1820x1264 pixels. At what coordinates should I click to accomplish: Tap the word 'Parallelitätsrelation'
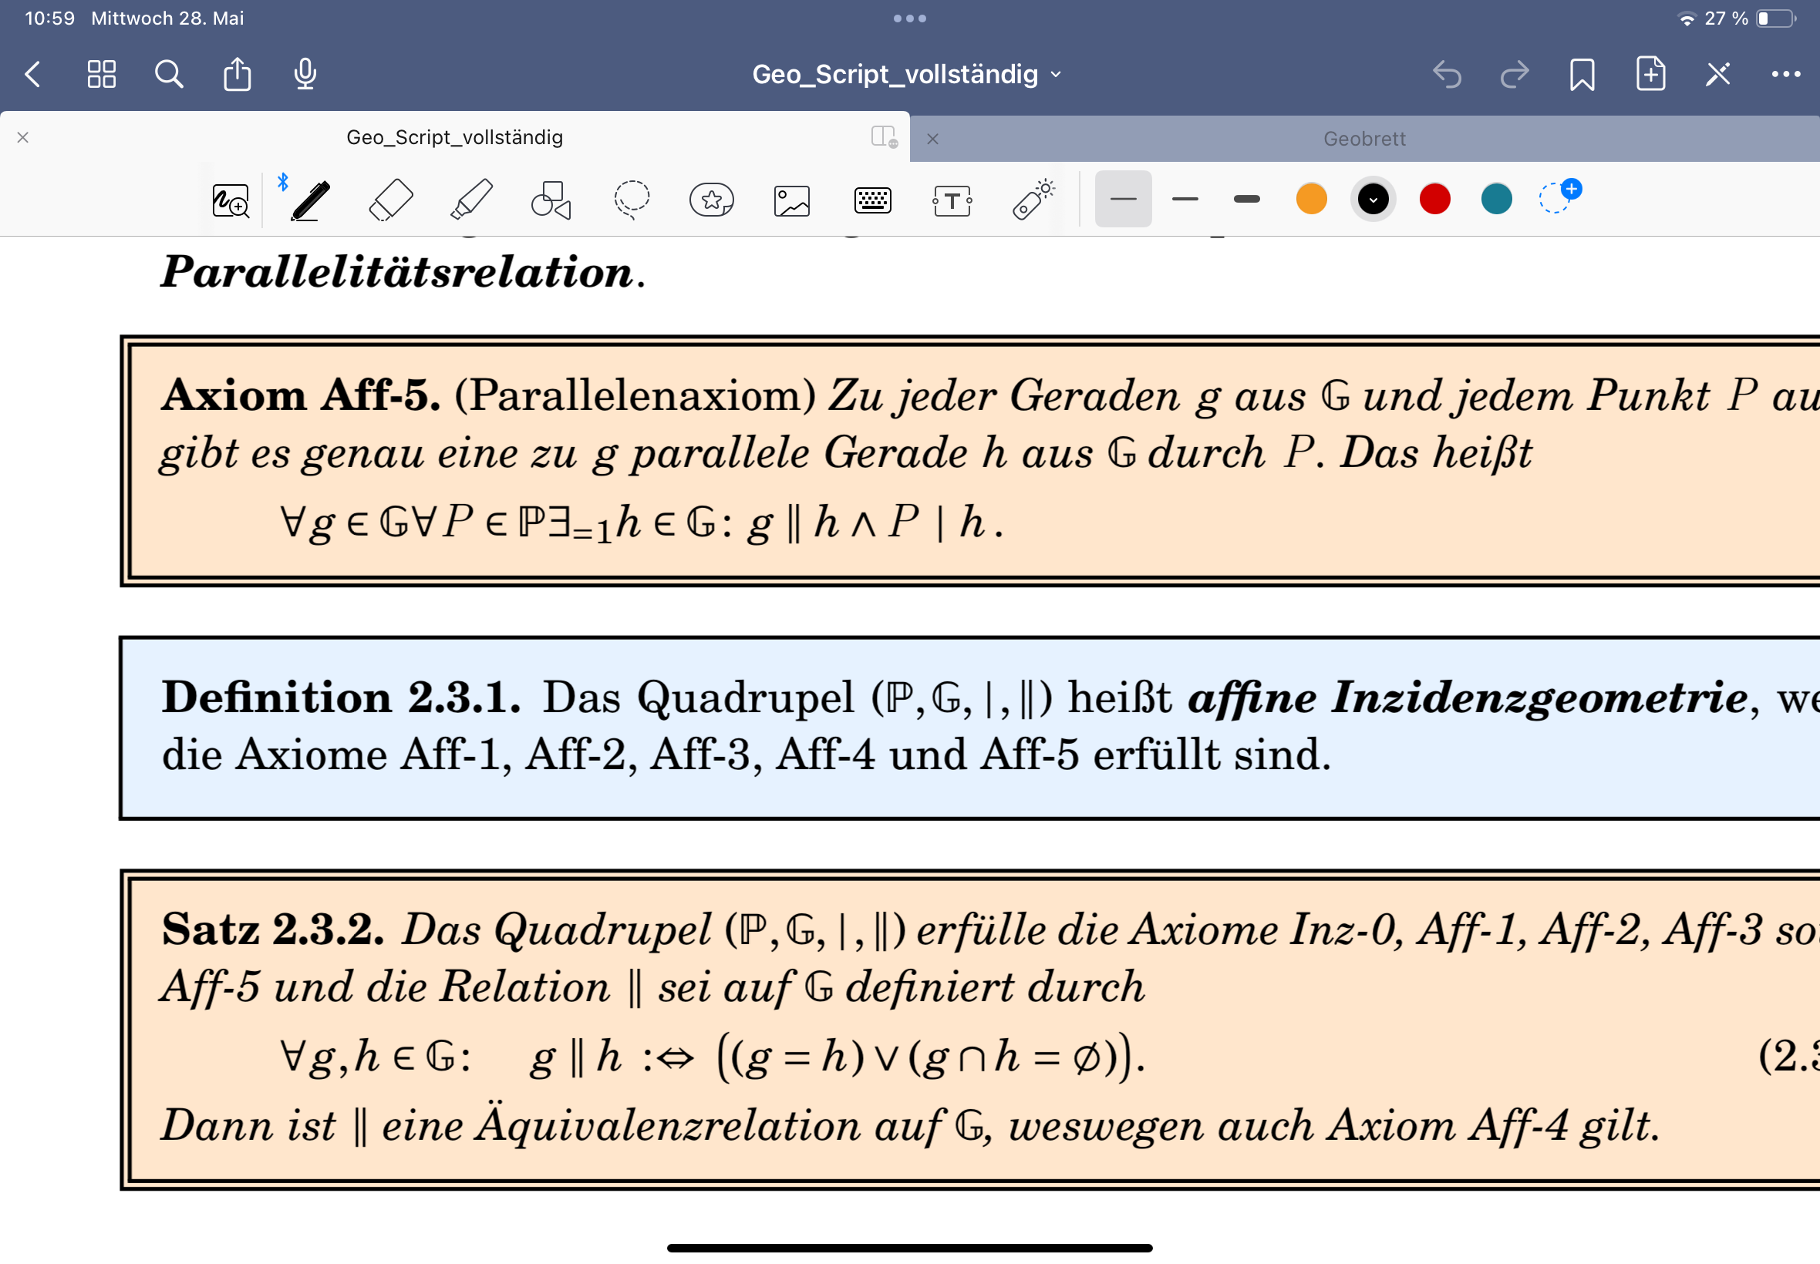point(396,271)
